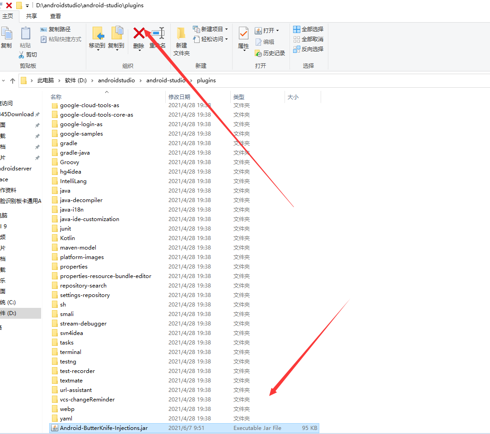Navigate to 此电脑 breadcrumb
This screenshot has width=490, height=434.
coord(46,80)
